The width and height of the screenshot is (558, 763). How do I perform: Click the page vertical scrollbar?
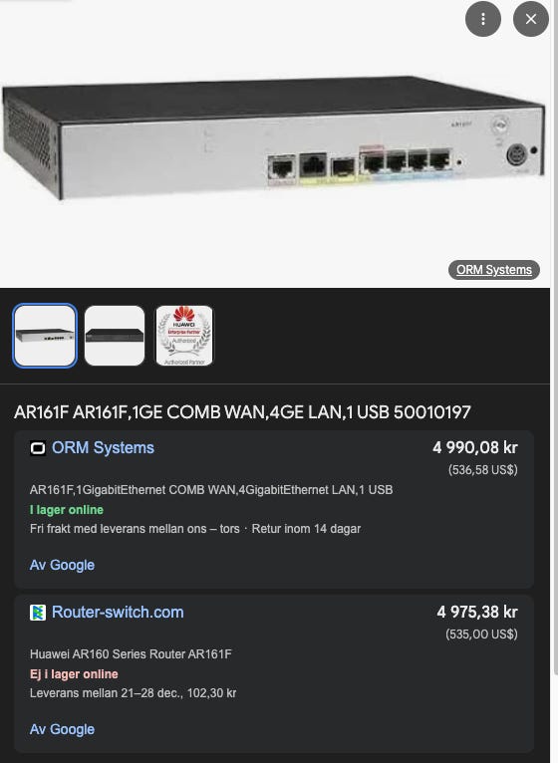(556, 381)
